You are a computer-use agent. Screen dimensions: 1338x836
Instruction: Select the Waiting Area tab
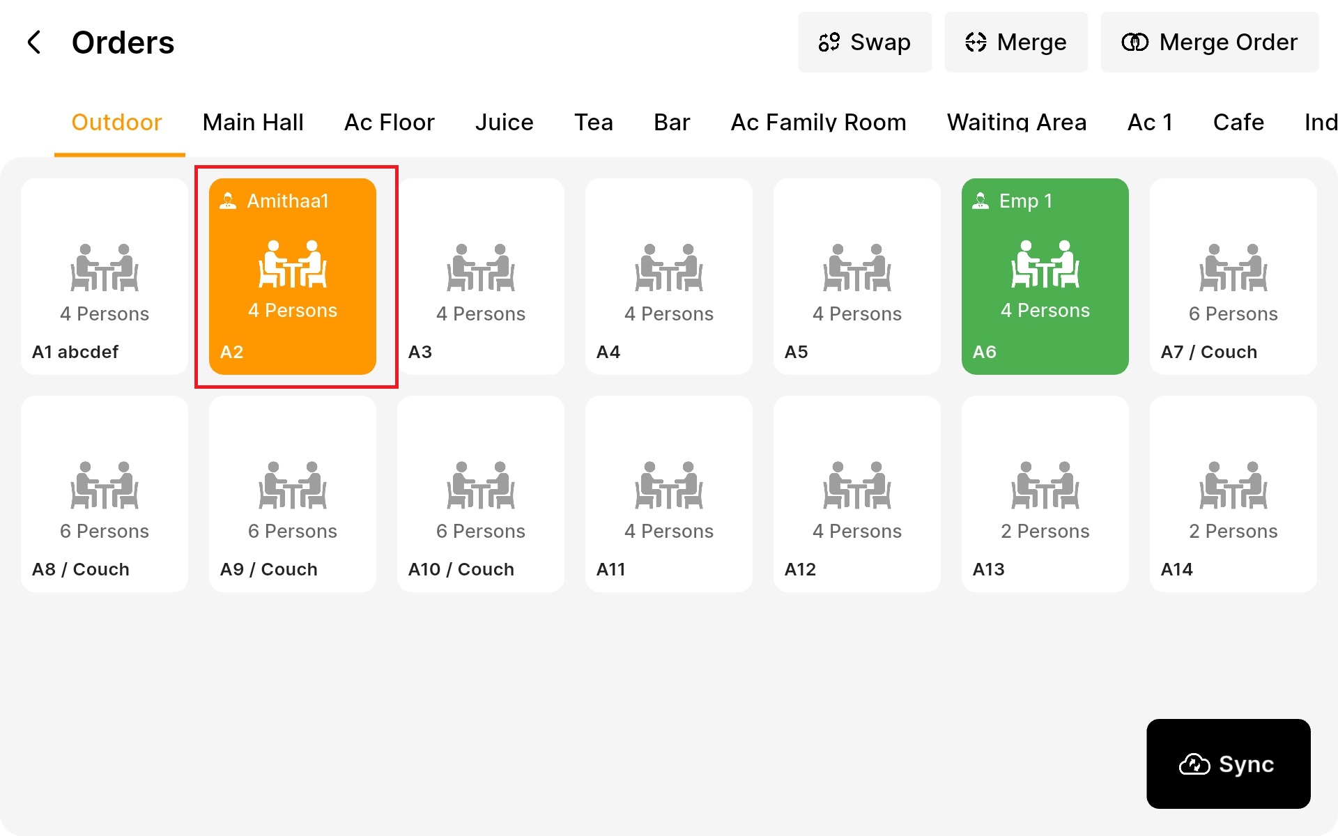[1016, 123]
